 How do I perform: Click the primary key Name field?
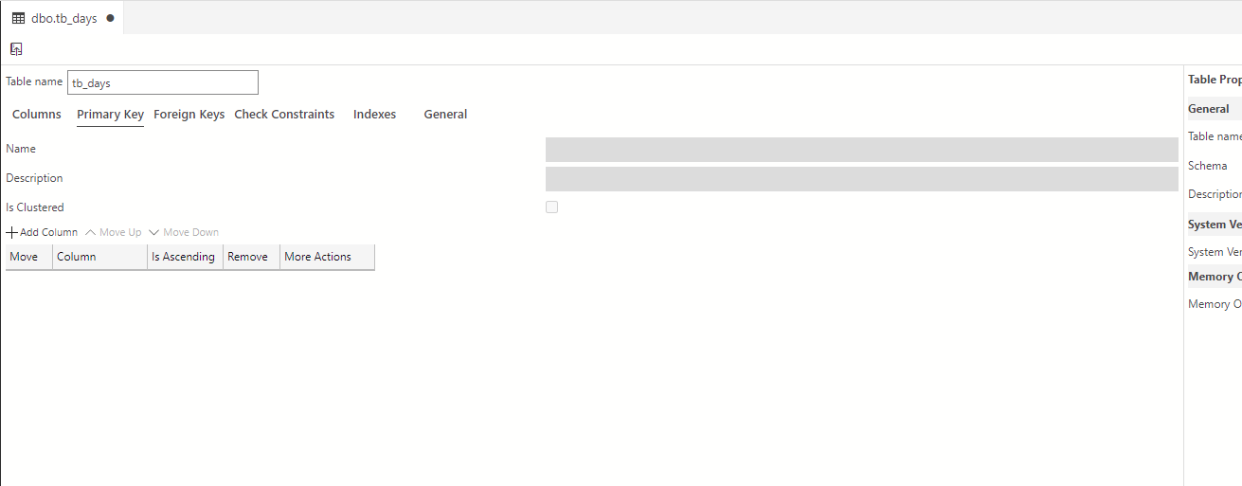pyautogui.click(x=862, y=150)
